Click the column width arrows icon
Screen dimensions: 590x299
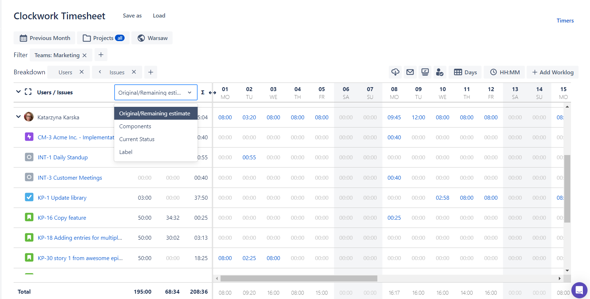[212, 93]
